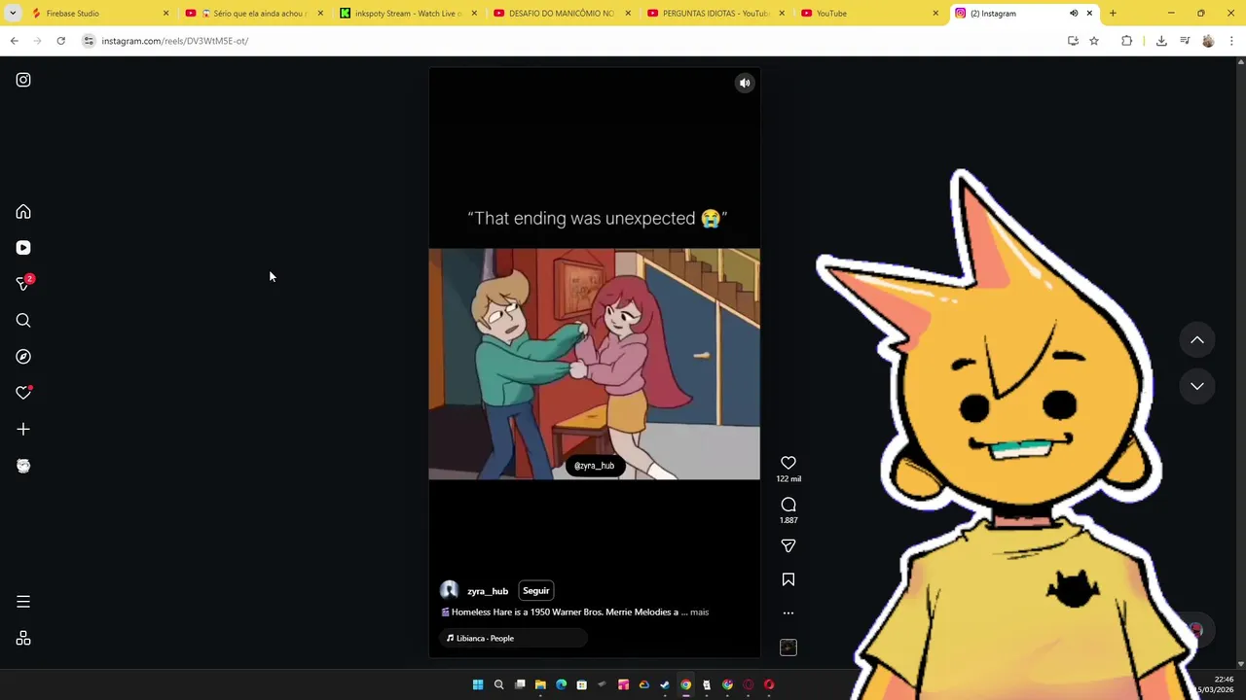Reload the Instagram page
The height and width of the screenshot is (700, 1246).
click(x=60, y=41)
